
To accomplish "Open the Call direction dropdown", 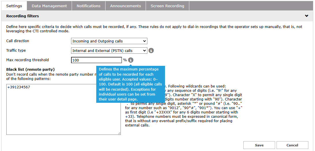I will tap(109, 41).
